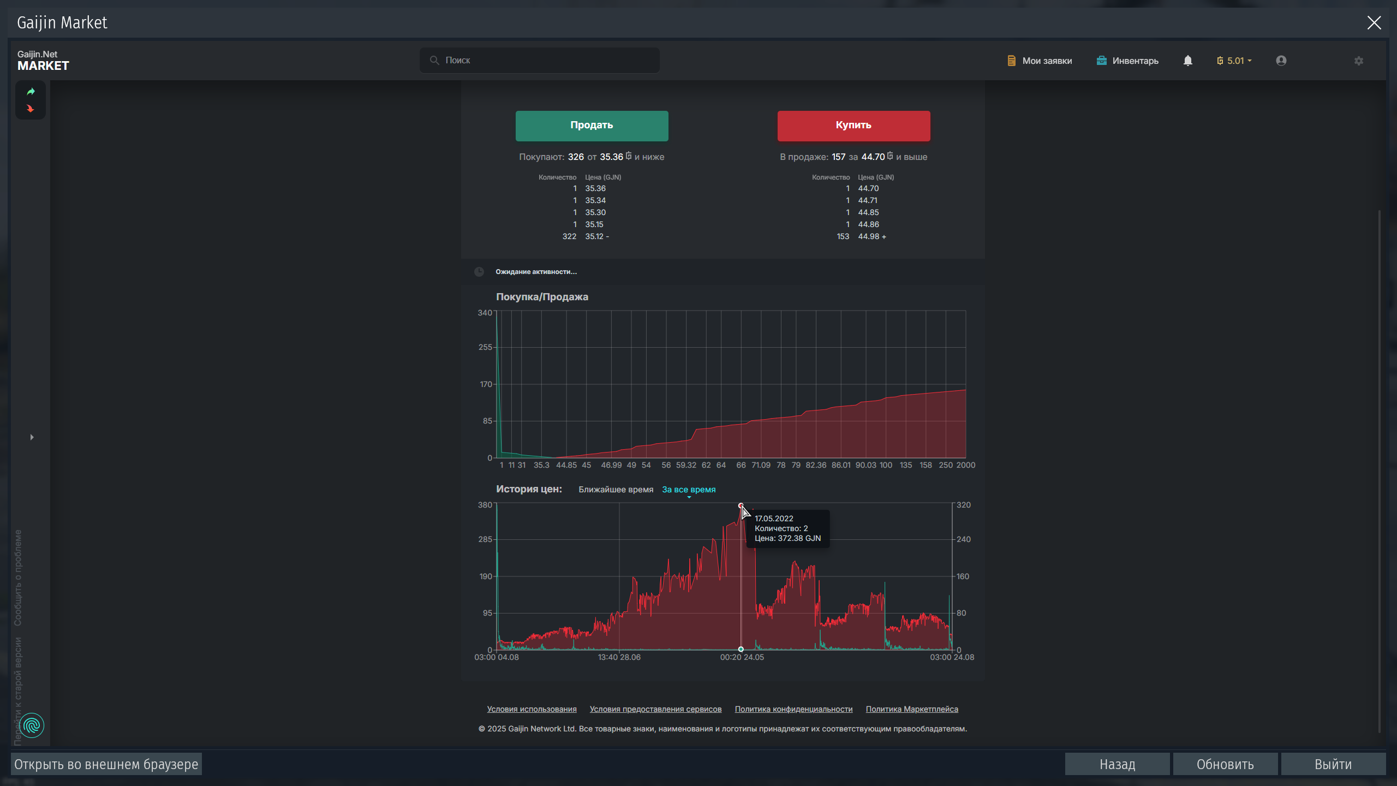Click the red down arrow sidebar icon
Viewport: 1397px width, 786px height.
(x=31, y=109)
